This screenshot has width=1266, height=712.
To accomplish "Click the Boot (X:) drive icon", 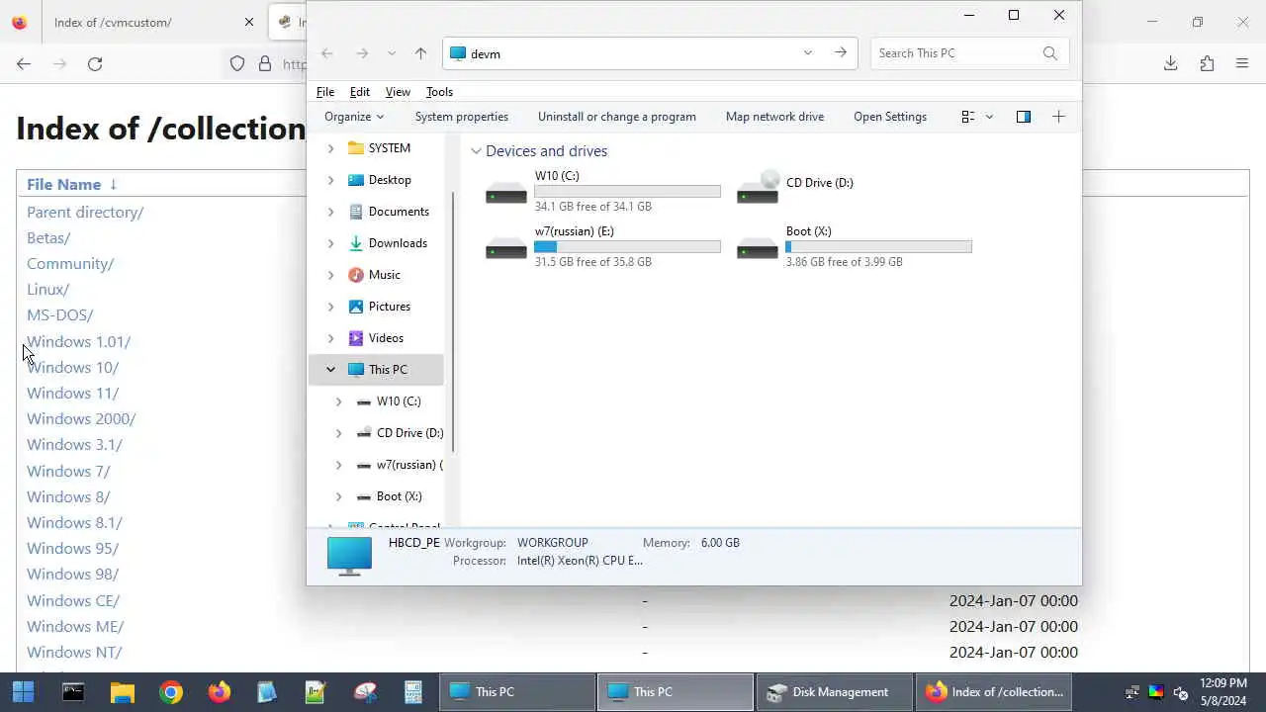I will (758, 247).
